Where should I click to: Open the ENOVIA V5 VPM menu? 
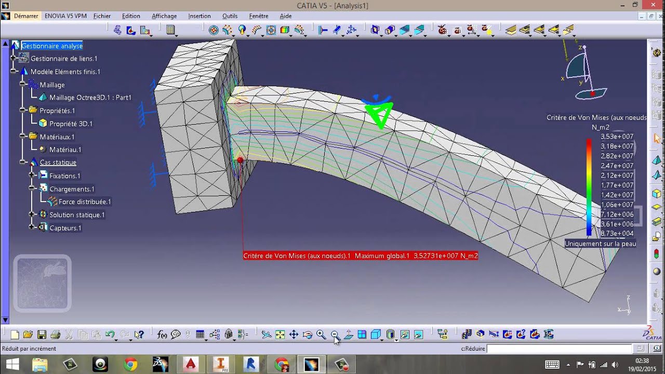65,16
